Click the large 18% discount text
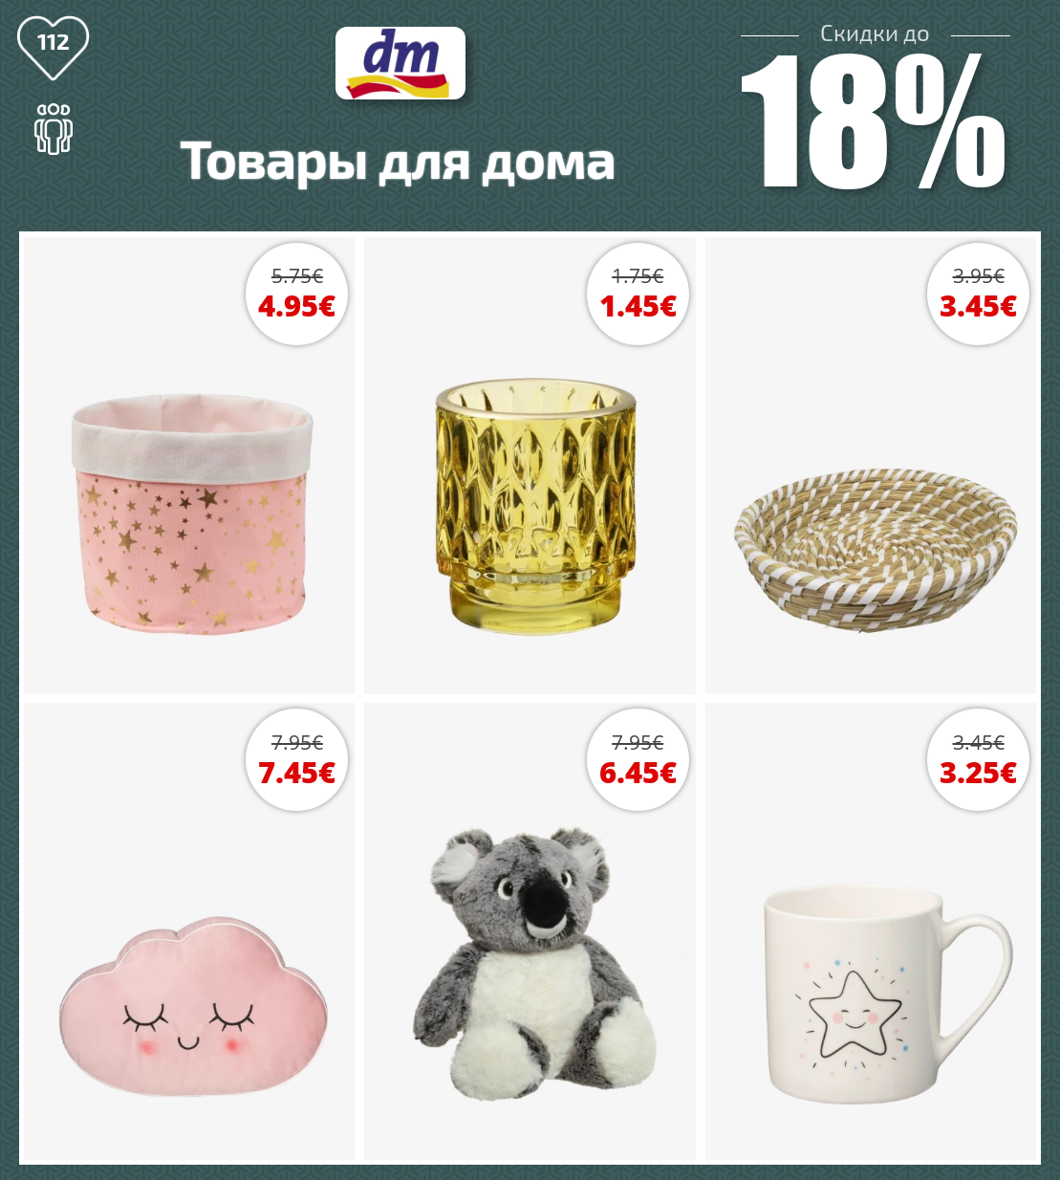 click(874, 121)
